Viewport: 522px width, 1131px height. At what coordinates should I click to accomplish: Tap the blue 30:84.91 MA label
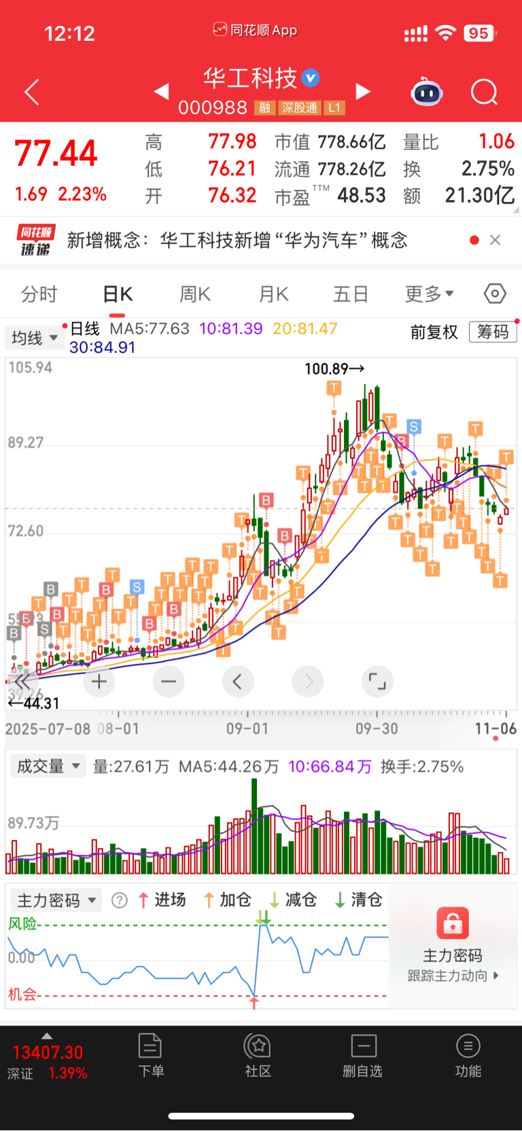(x=102, y=347)
